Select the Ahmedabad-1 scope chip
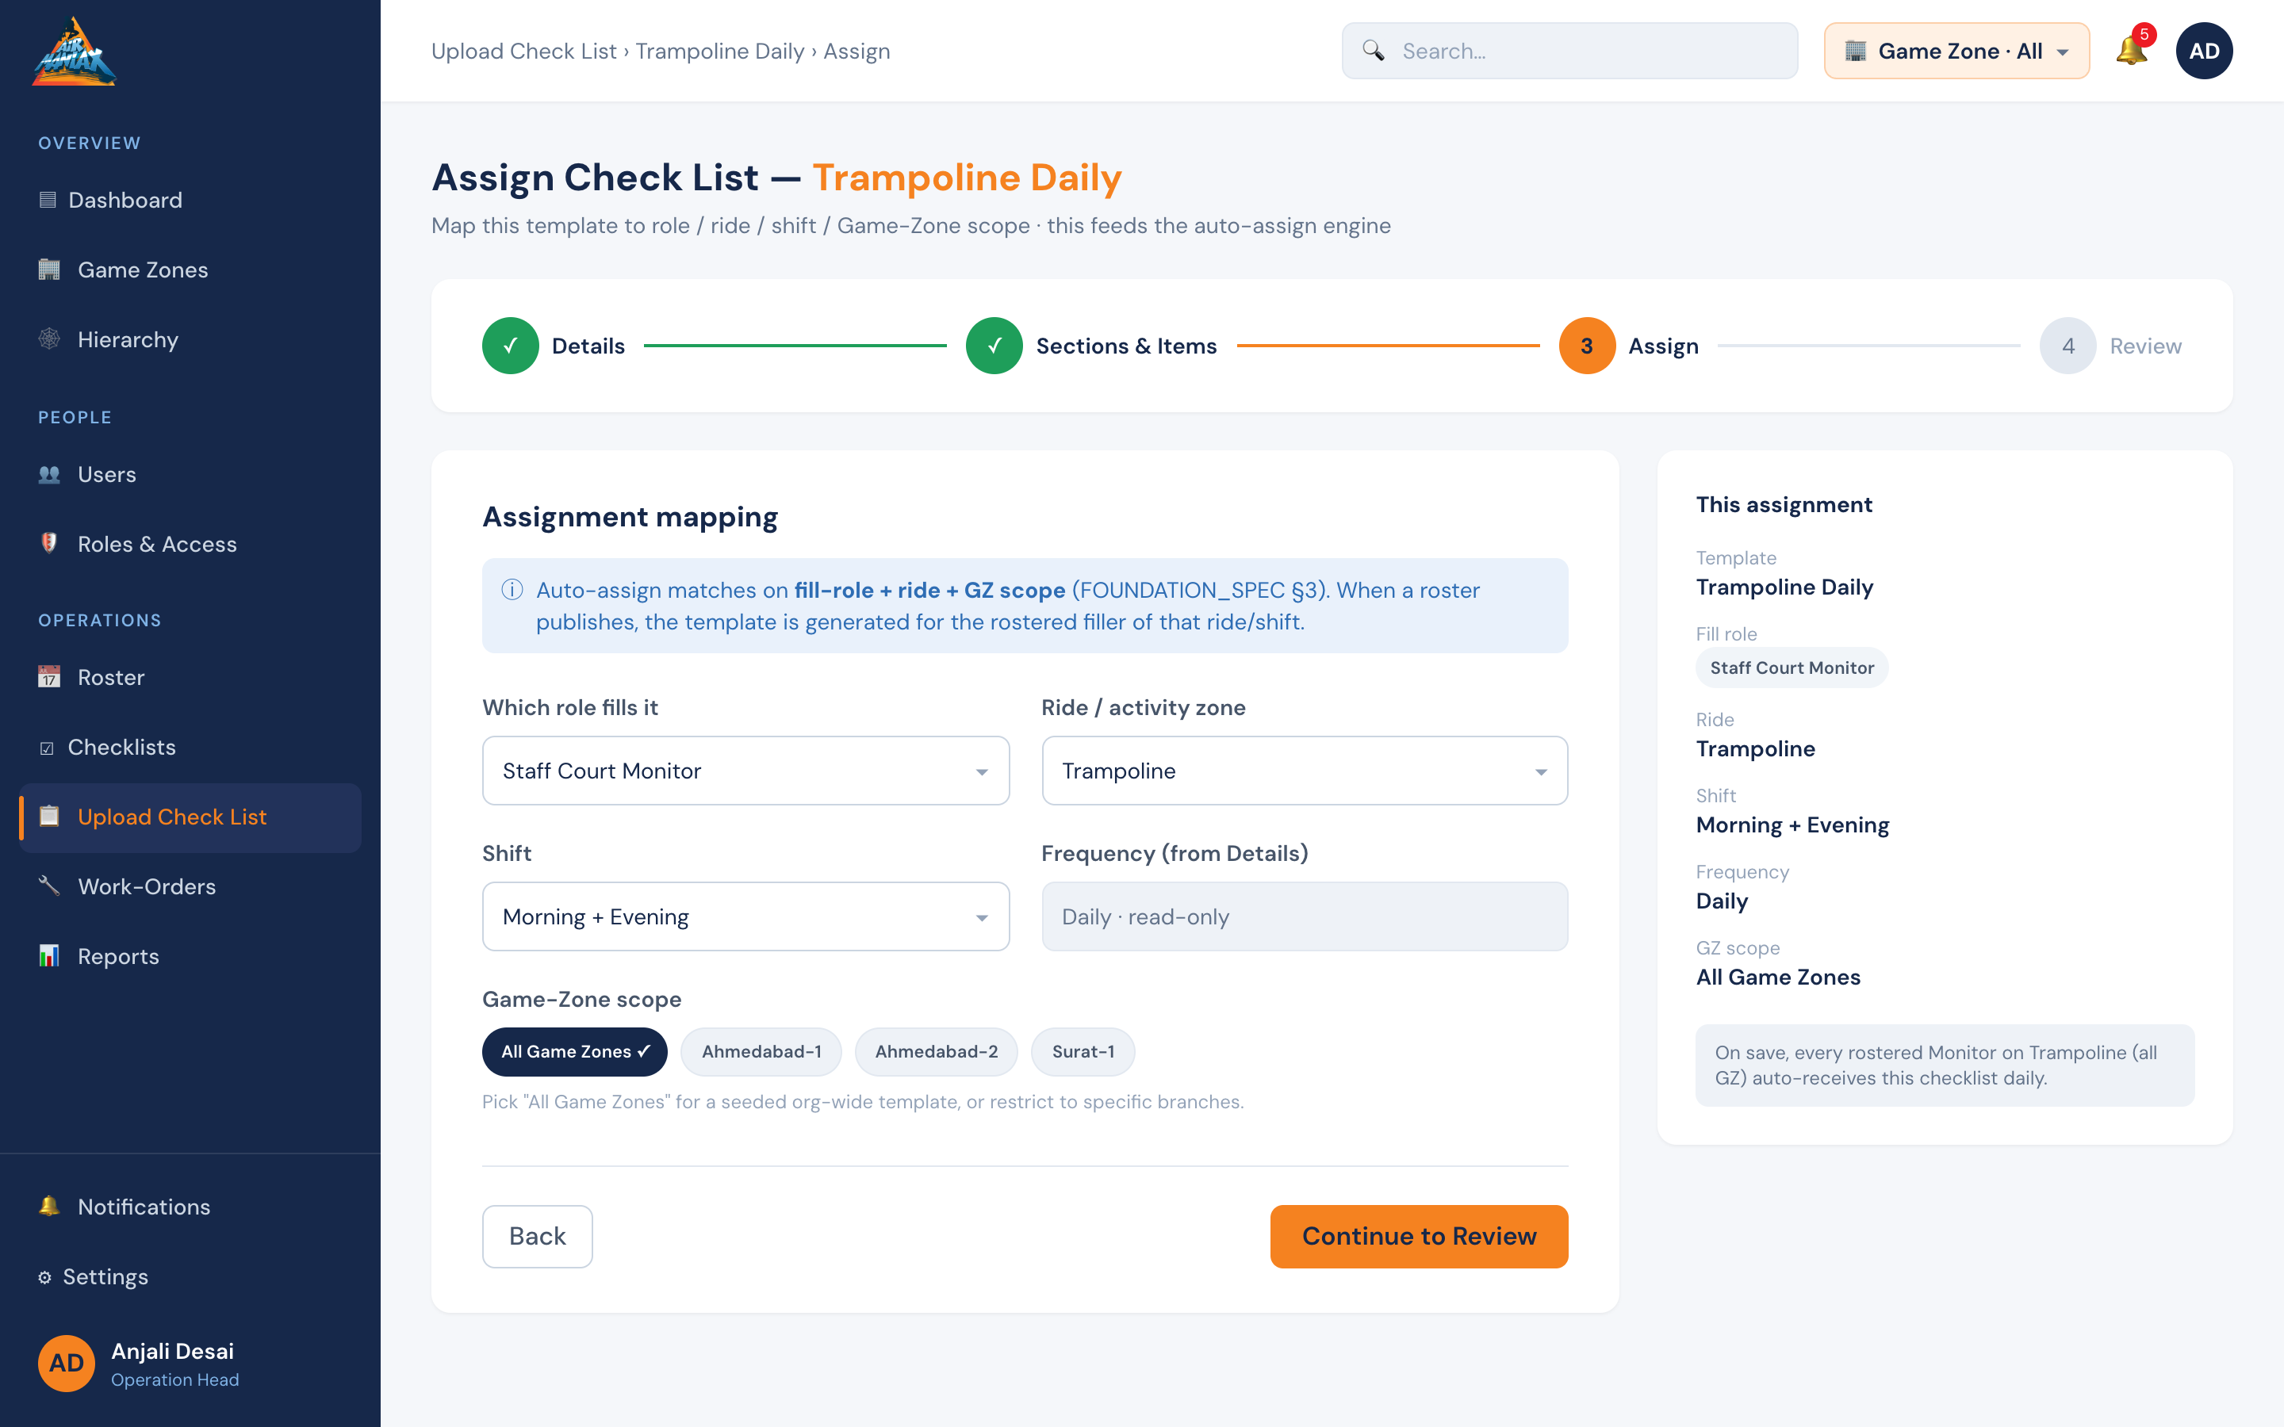2284x1427 pixels. coord(761,1051)
